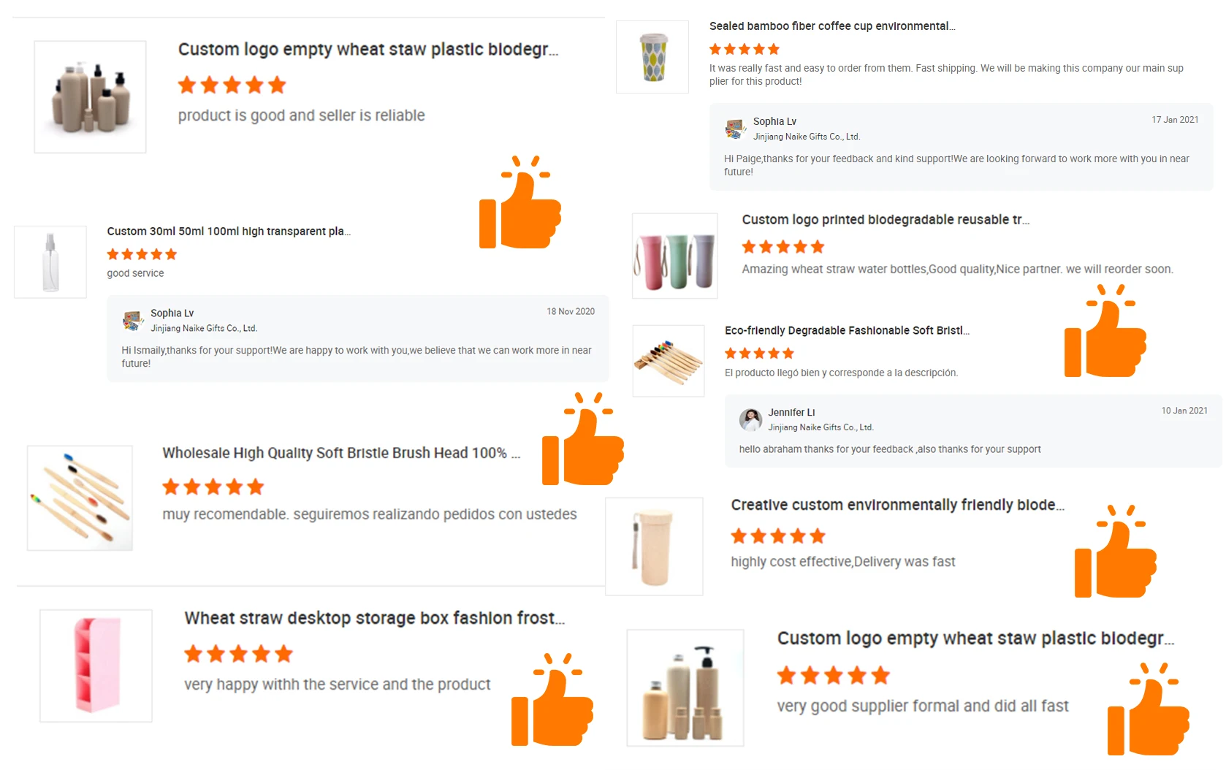
Task: Open "Sealed bamboo fiber coffee cup" product link
Action: (831, 26)
